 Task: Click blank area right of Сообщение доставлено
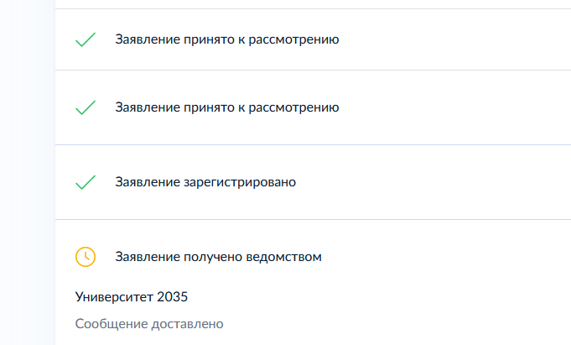coord(397,324)
